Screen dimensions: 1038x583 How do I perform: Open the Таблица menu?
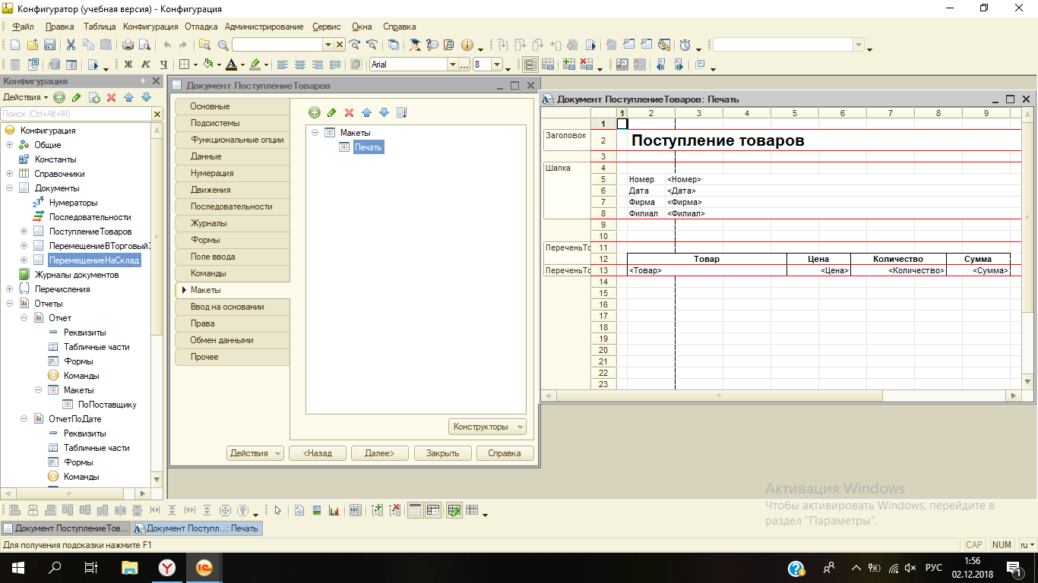(100, 27)
